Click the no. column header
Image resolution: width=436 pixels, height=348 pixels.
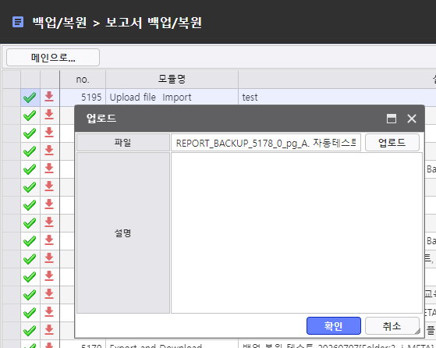pos(83,80)
